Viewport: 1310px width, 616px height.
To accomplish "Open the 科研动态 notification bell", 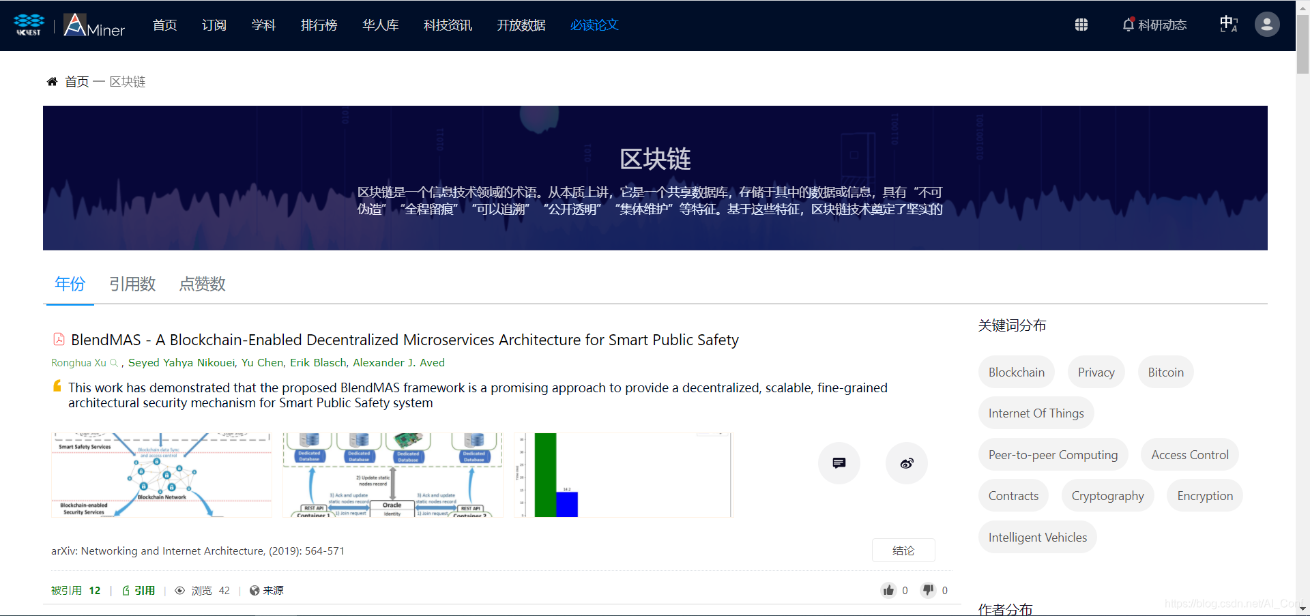I will coord(1154,25).
